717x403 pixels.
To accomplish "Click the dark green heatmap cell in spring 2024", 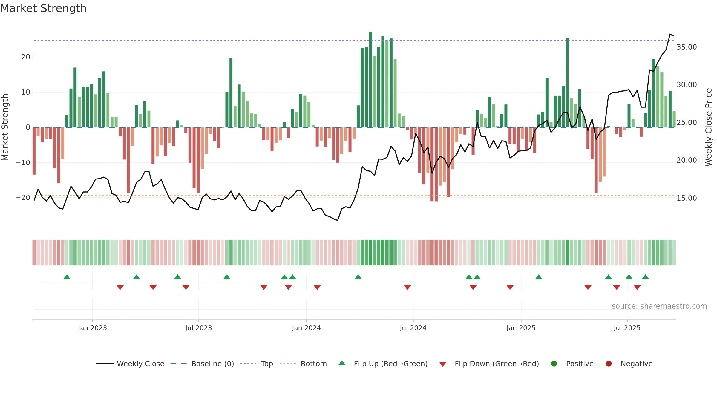I will point(370,253).
